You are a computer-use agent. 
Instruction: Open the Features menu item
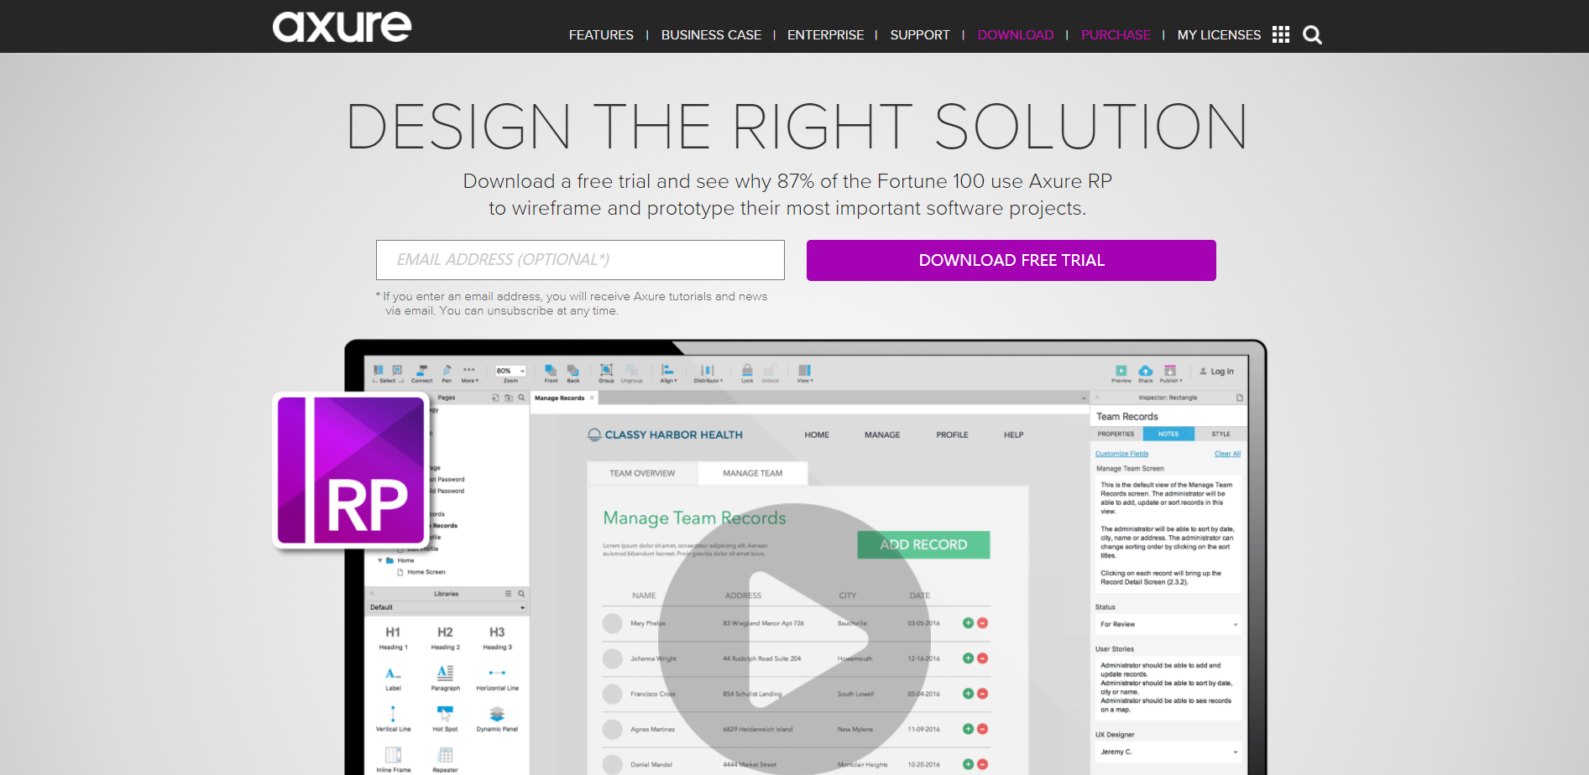pos(601,35)
